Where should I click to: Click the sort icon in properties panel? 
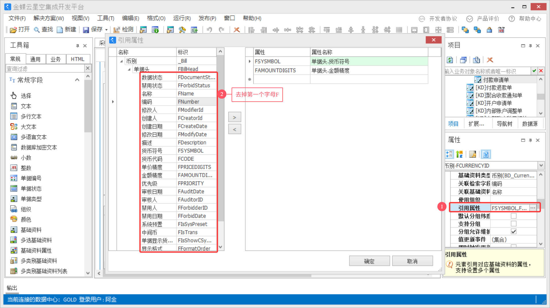(x=459, y=154)
